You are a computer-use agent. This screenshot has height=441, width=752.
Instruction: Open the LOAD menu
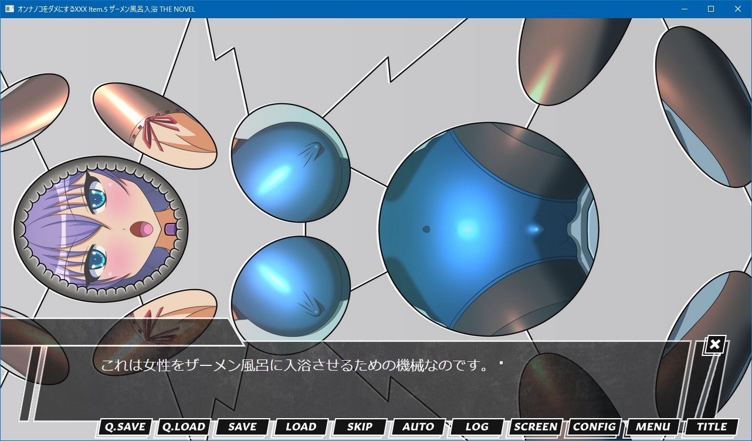tap(301, 427)
